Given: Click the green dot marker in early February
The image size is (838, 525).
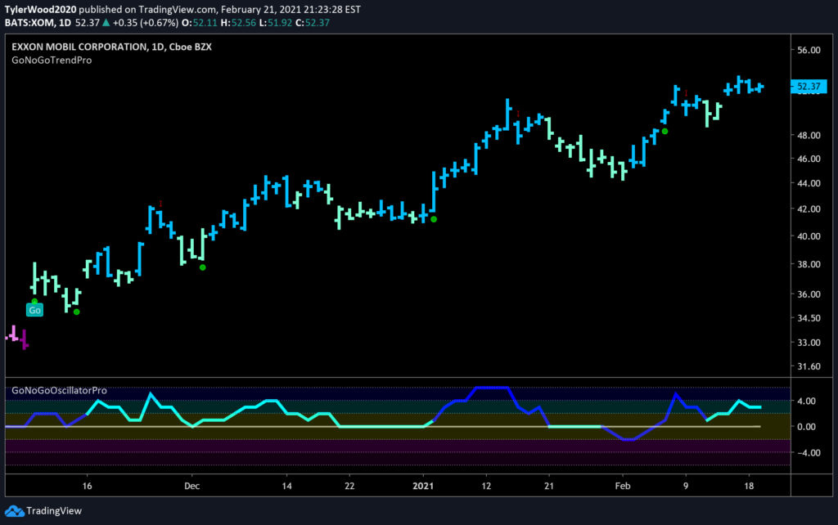Looking at the screenshot, I should coord(665,132).
